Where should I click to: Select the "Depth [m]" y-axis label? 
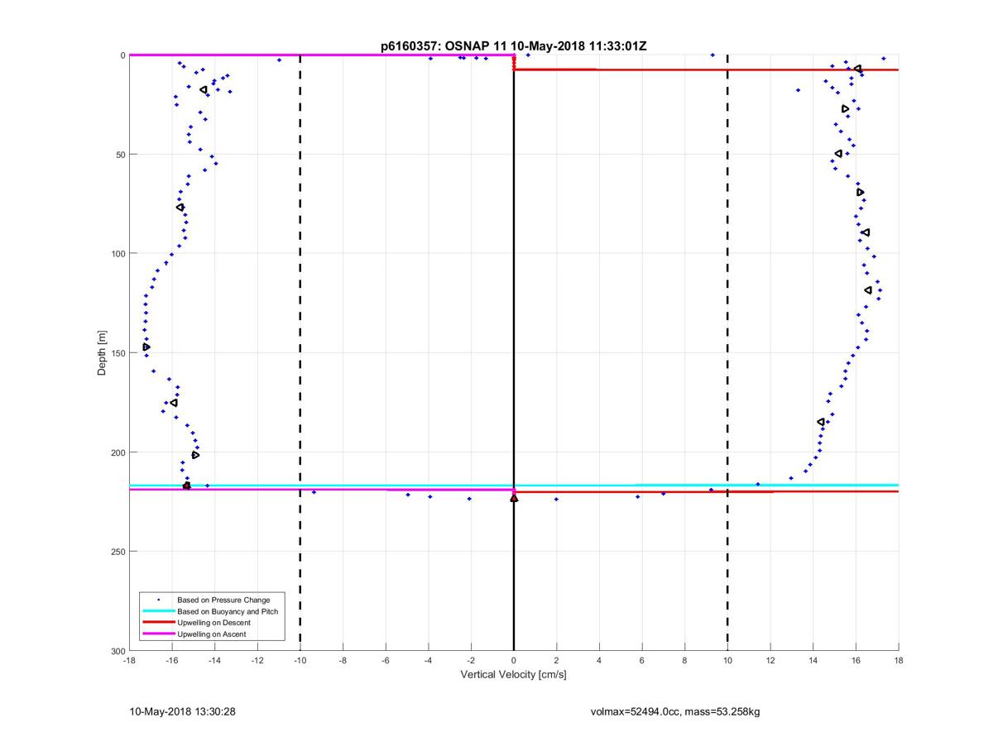103,353
